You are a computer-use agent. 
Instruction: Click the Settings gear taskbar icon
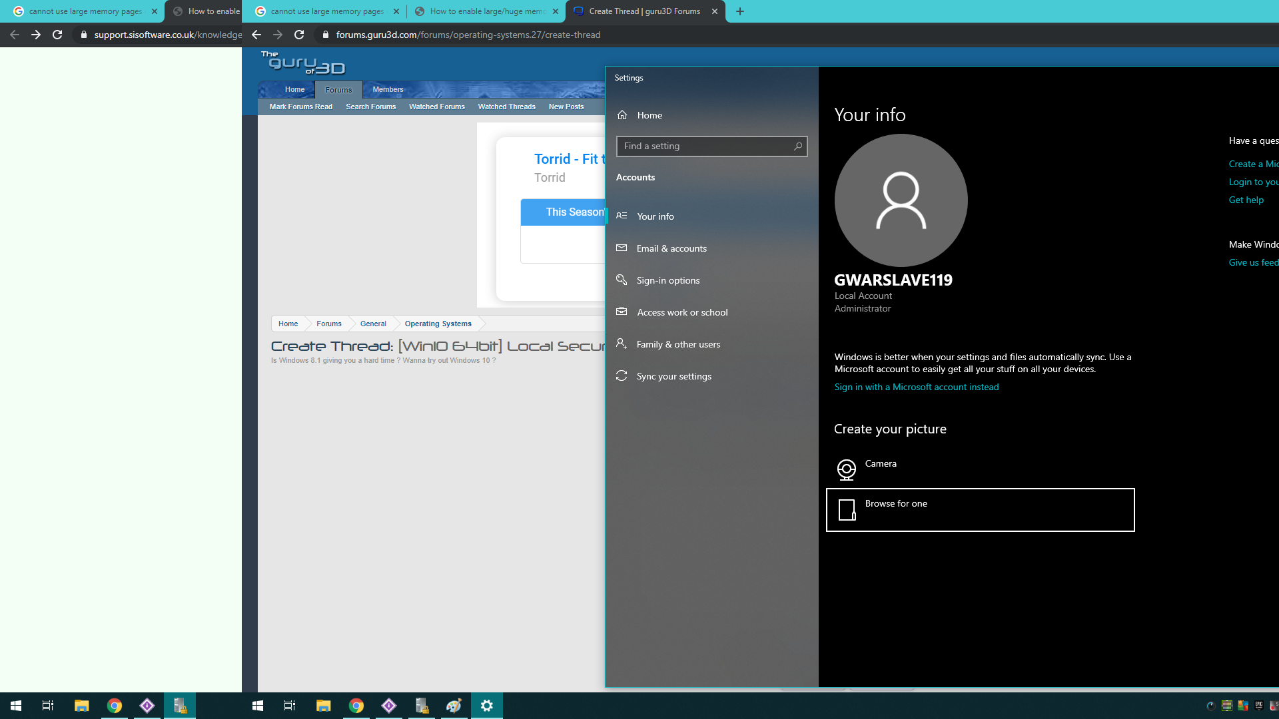click(487, 706)
